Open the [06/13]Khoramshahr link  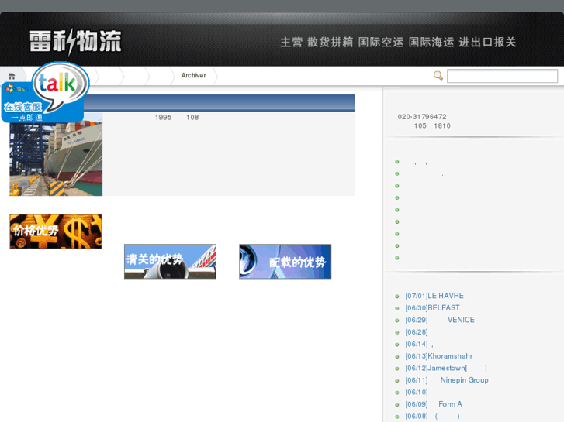coord(439,356)
